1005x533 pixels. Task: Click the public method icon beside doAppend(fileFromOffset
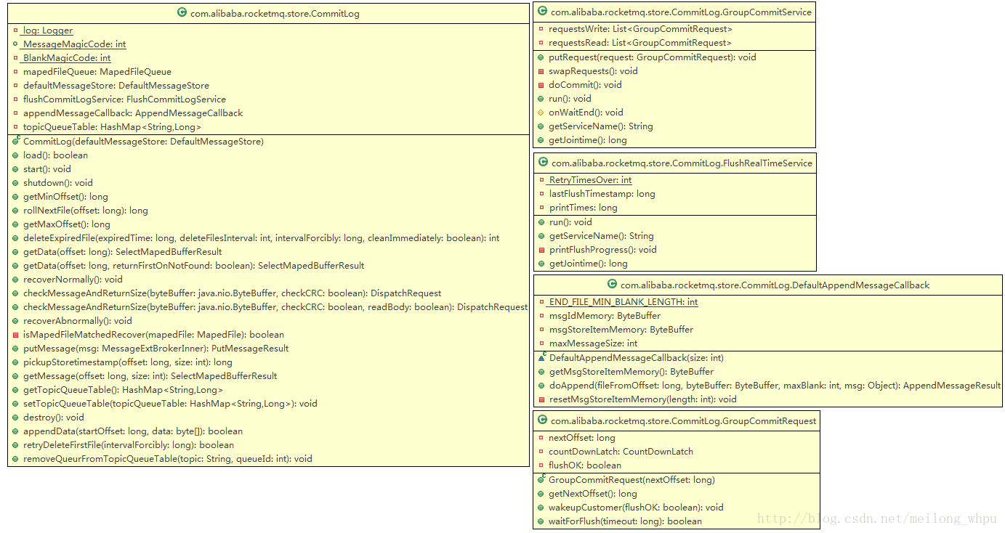coord(541,386)
